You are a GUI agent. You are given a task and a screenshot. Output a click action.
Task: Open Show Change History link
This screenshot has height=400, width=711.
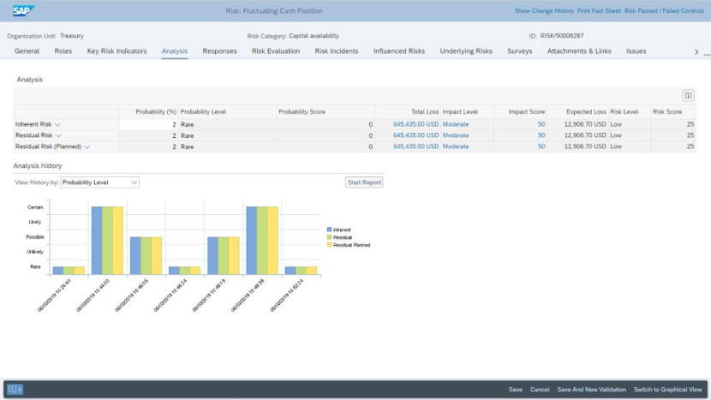tap(544, 11)
